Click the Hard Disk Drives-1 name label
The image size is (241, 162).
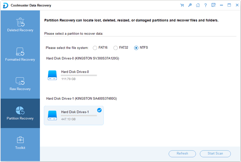(x=75, y=112)
